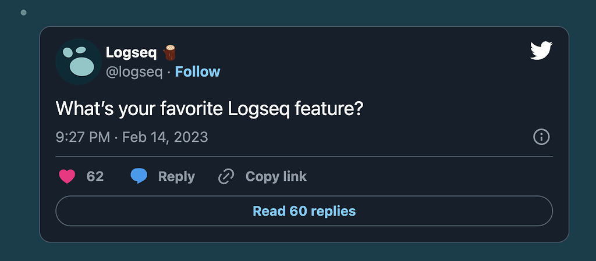The width and height of the screenshot is (596, 261).
Task: Open the Logseq display name link
Action: point(131,52)
